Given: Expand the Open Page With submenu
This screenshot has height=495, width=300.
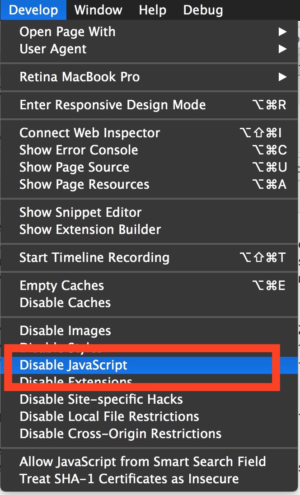Looking at the screenshot, I should 67,32.
